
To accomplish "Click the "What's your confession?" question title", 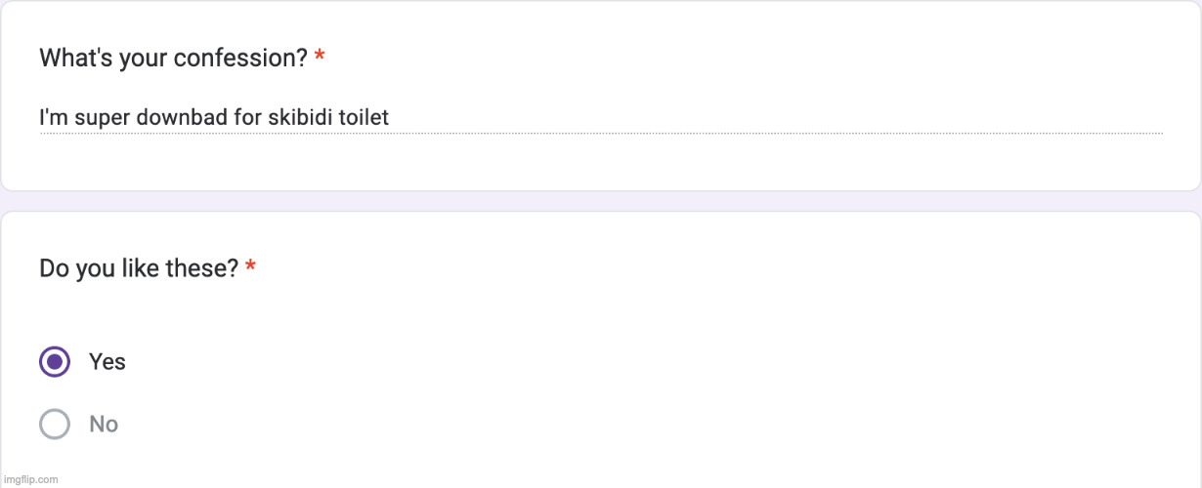I will (x=173, y=59).
